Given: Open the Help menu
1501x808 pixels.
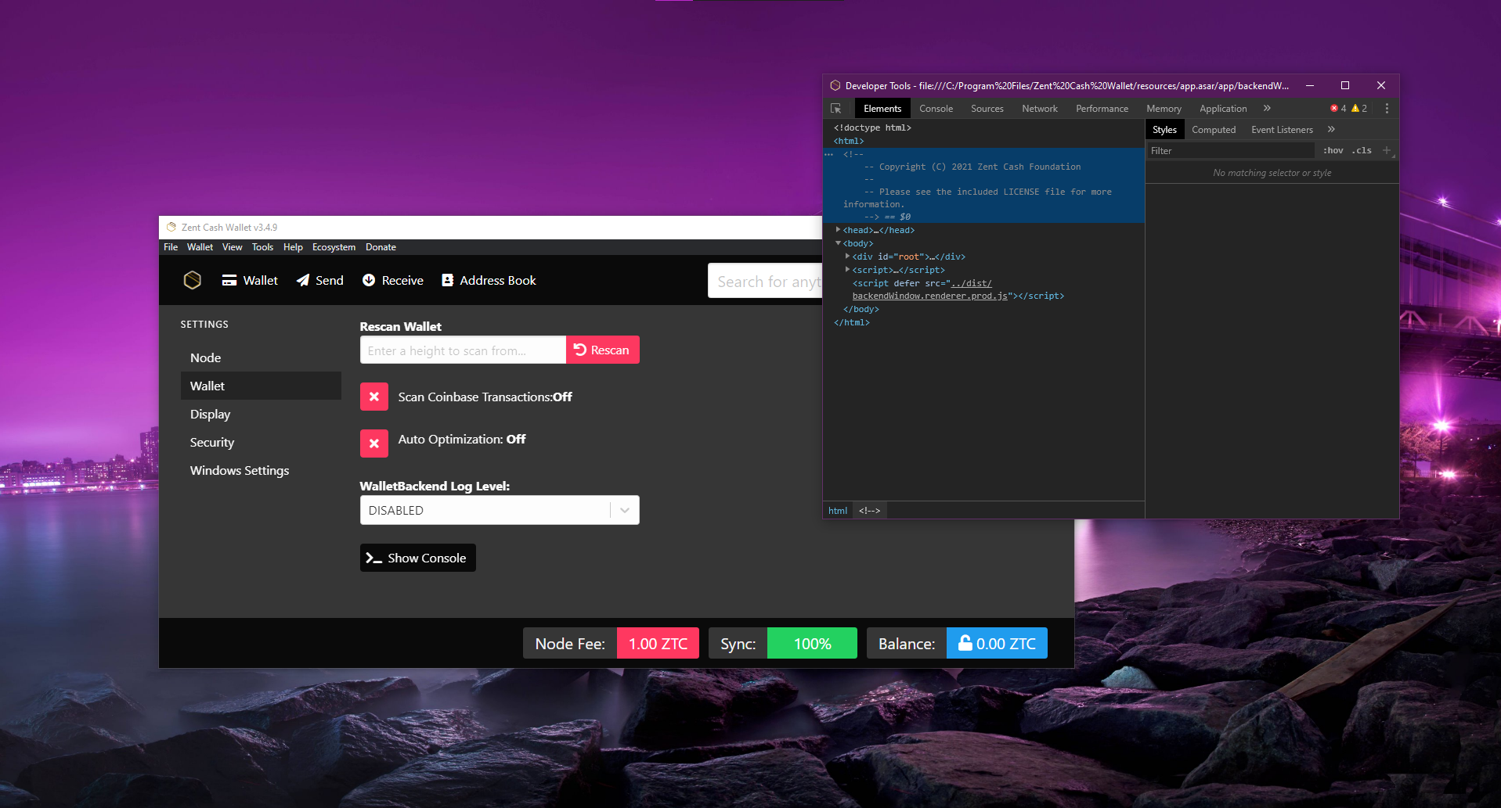Looking at the screenshot, I should (x=293, y=247).
